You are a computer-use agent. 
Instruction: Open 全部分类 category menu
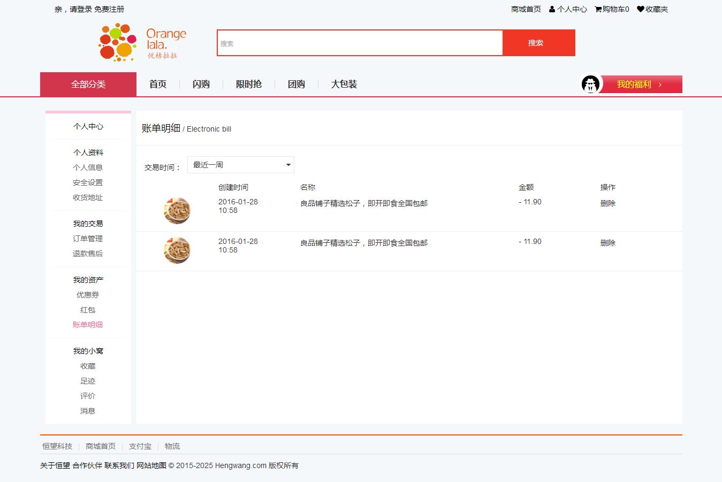(x=88, y=85)
